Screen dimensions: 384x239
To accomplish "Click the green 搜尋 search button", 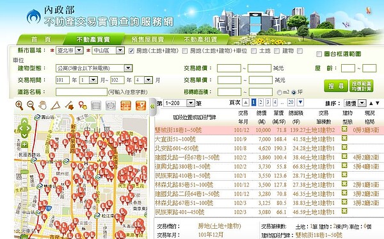I will (336, 86).
